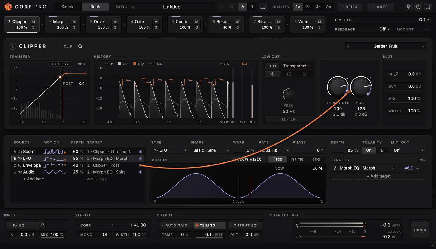Click the redo arrow icon
Image resolution: width=436 pixels, height=249 pixels.
[232, 7]
